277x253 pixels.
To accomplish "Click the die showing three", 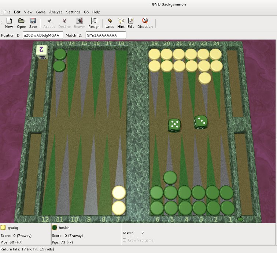I will click(x=201, y=122).
